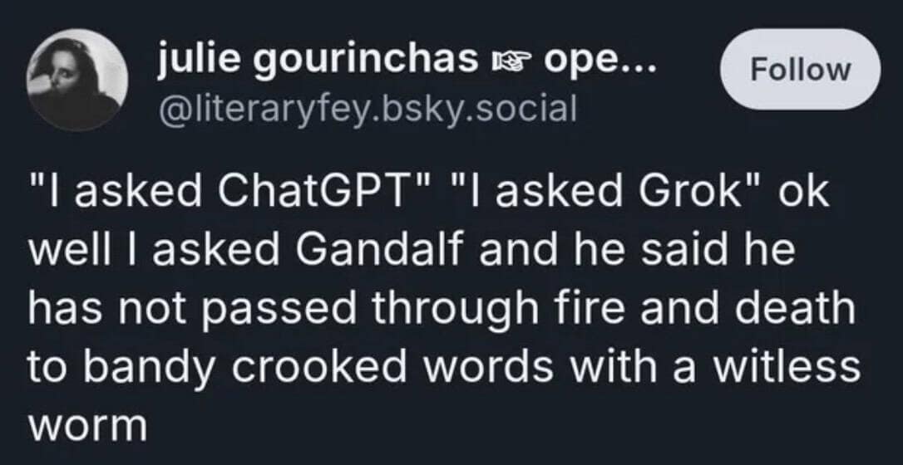Click the Follow button

(801, 70)
